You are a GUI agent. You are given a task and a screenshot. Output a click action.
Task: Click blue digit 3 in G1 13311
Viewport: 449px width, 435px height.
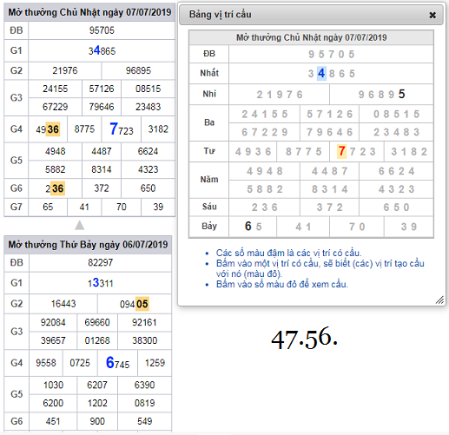(x=96, y=282)
